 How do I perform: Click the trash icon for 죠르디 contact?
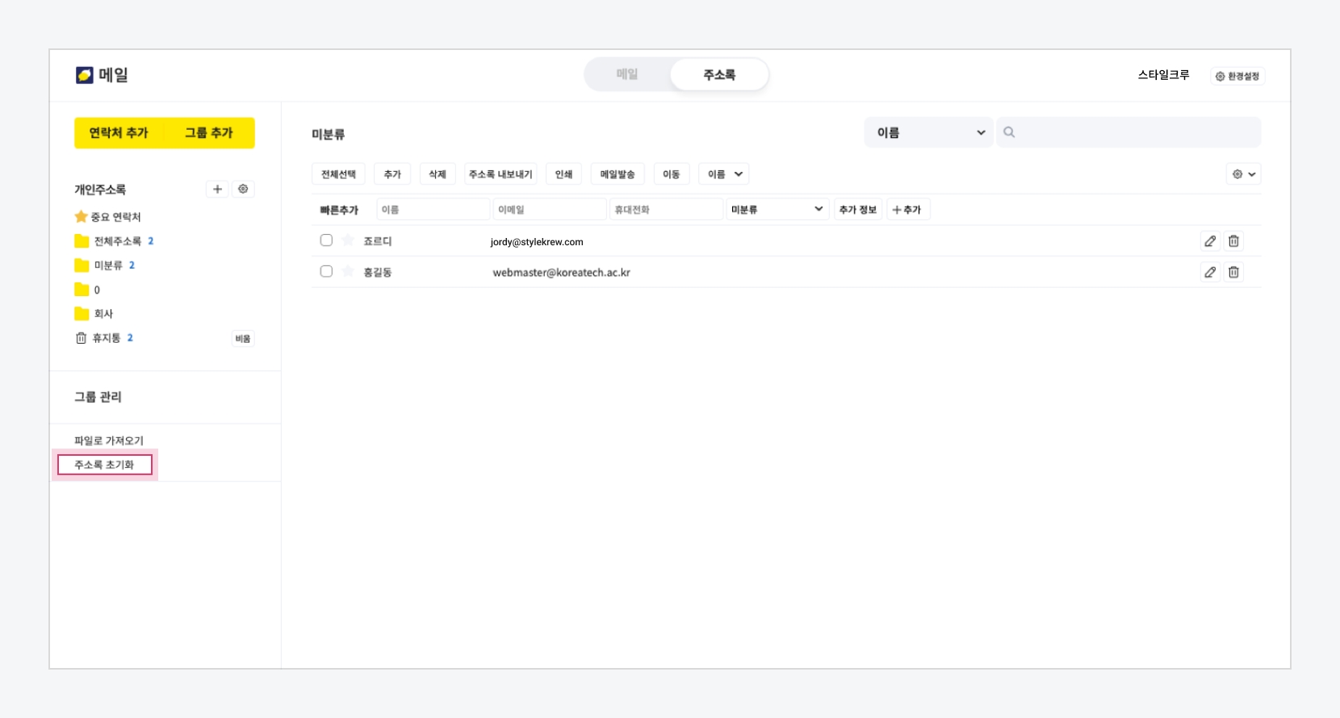pyautogui.click(x=1233, y=241)
